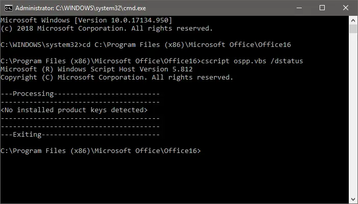358x204 pixels.
Task: Maximize the cmd.exe window
Action: (322, 8)
